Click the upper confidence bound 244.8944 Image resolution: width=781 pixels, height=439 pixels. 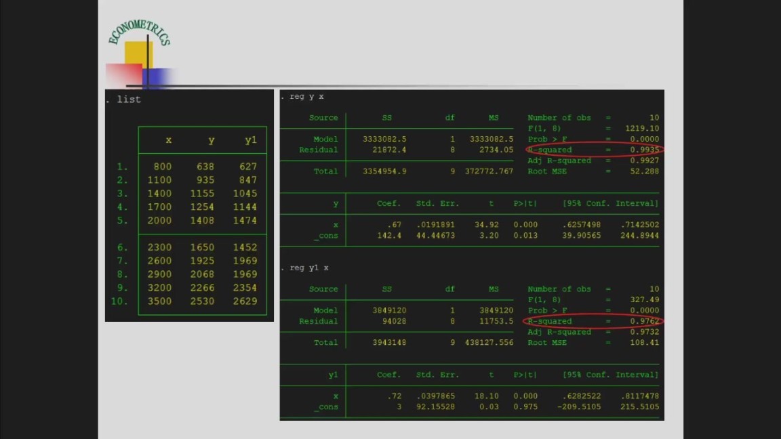[x=639, y=236]
